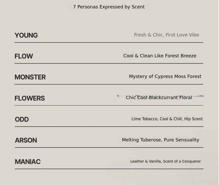Click "Leather & Vanilla, Scent of a Conqueror"
Screen dimensions: 219x185
click(x=165, y=161)
